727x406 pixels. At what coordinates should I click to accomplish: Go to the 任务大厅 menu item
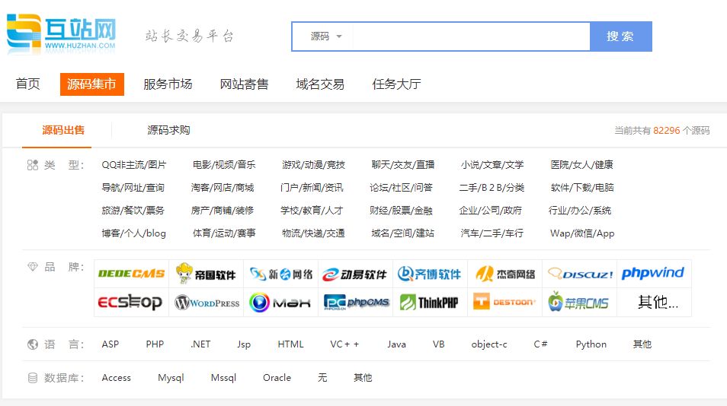[397, 84]
